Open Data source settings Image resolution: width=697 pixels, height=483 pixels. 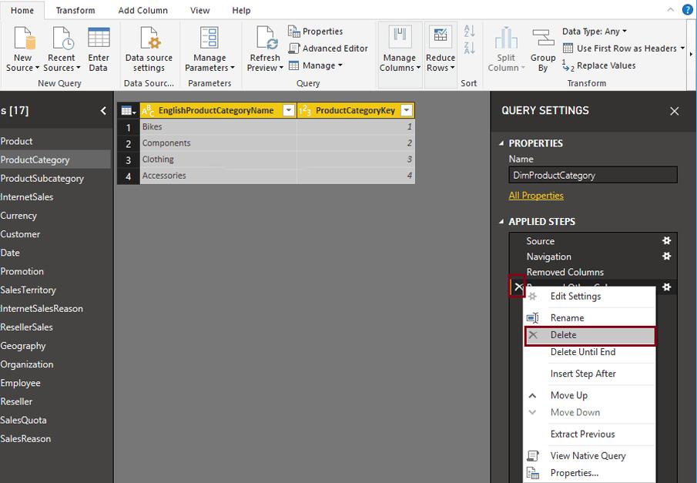coord(149,39)
